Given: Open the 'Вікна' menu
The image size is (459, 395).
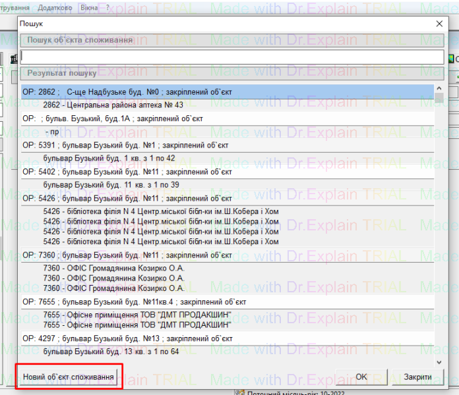Looking at the screenshot, I should tap(90, 7).
